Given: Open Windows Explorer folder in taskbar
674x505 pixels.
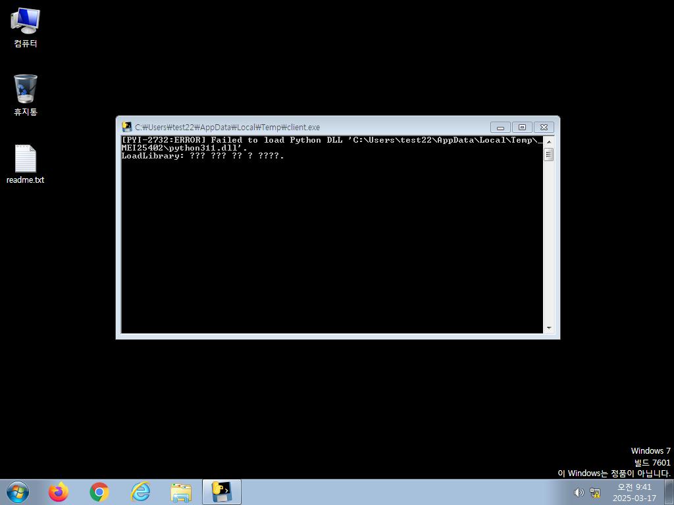Looking at the screenshot, I should (x=181, y=492).
